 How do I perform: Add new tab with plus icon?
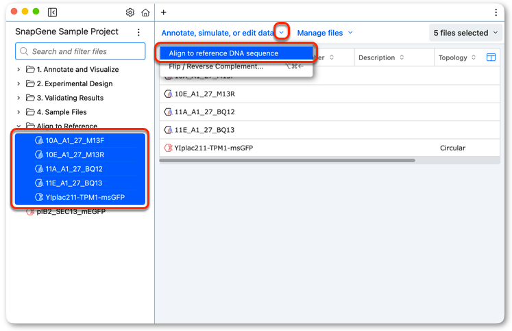pyautogui.click(x=164, y=12)
